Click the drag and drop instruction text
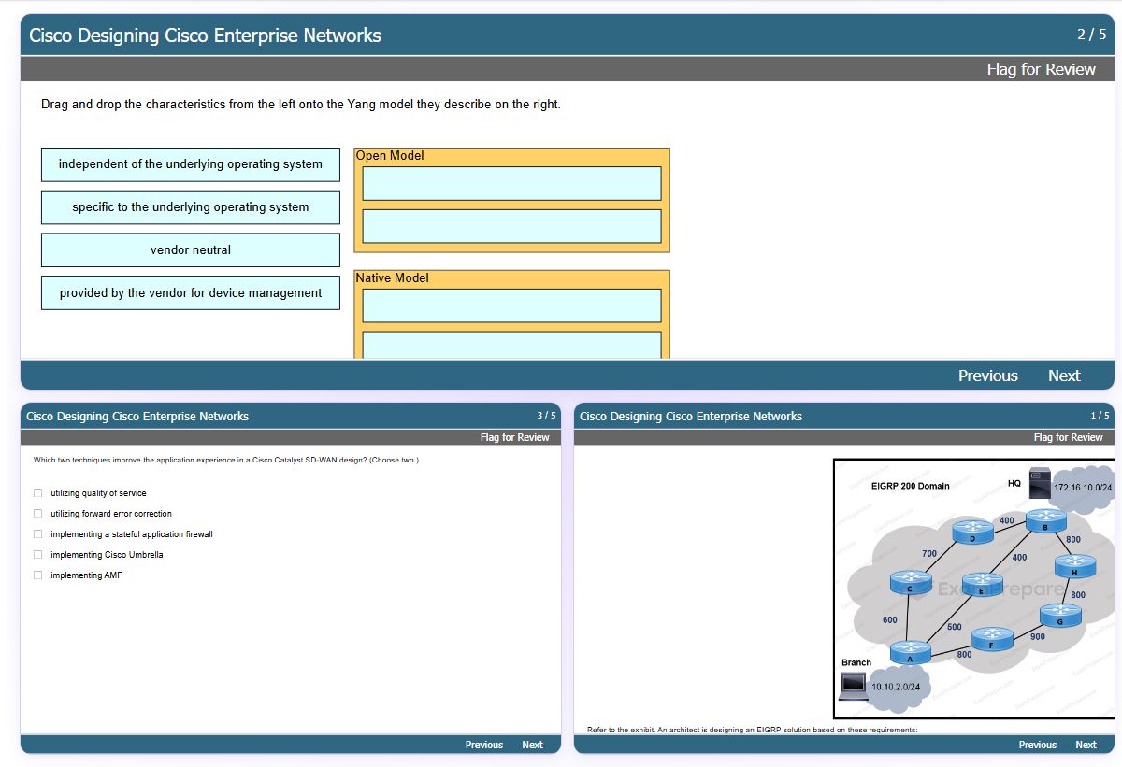1122x767 pixels. pyautogui.click(x=301, y=105)
